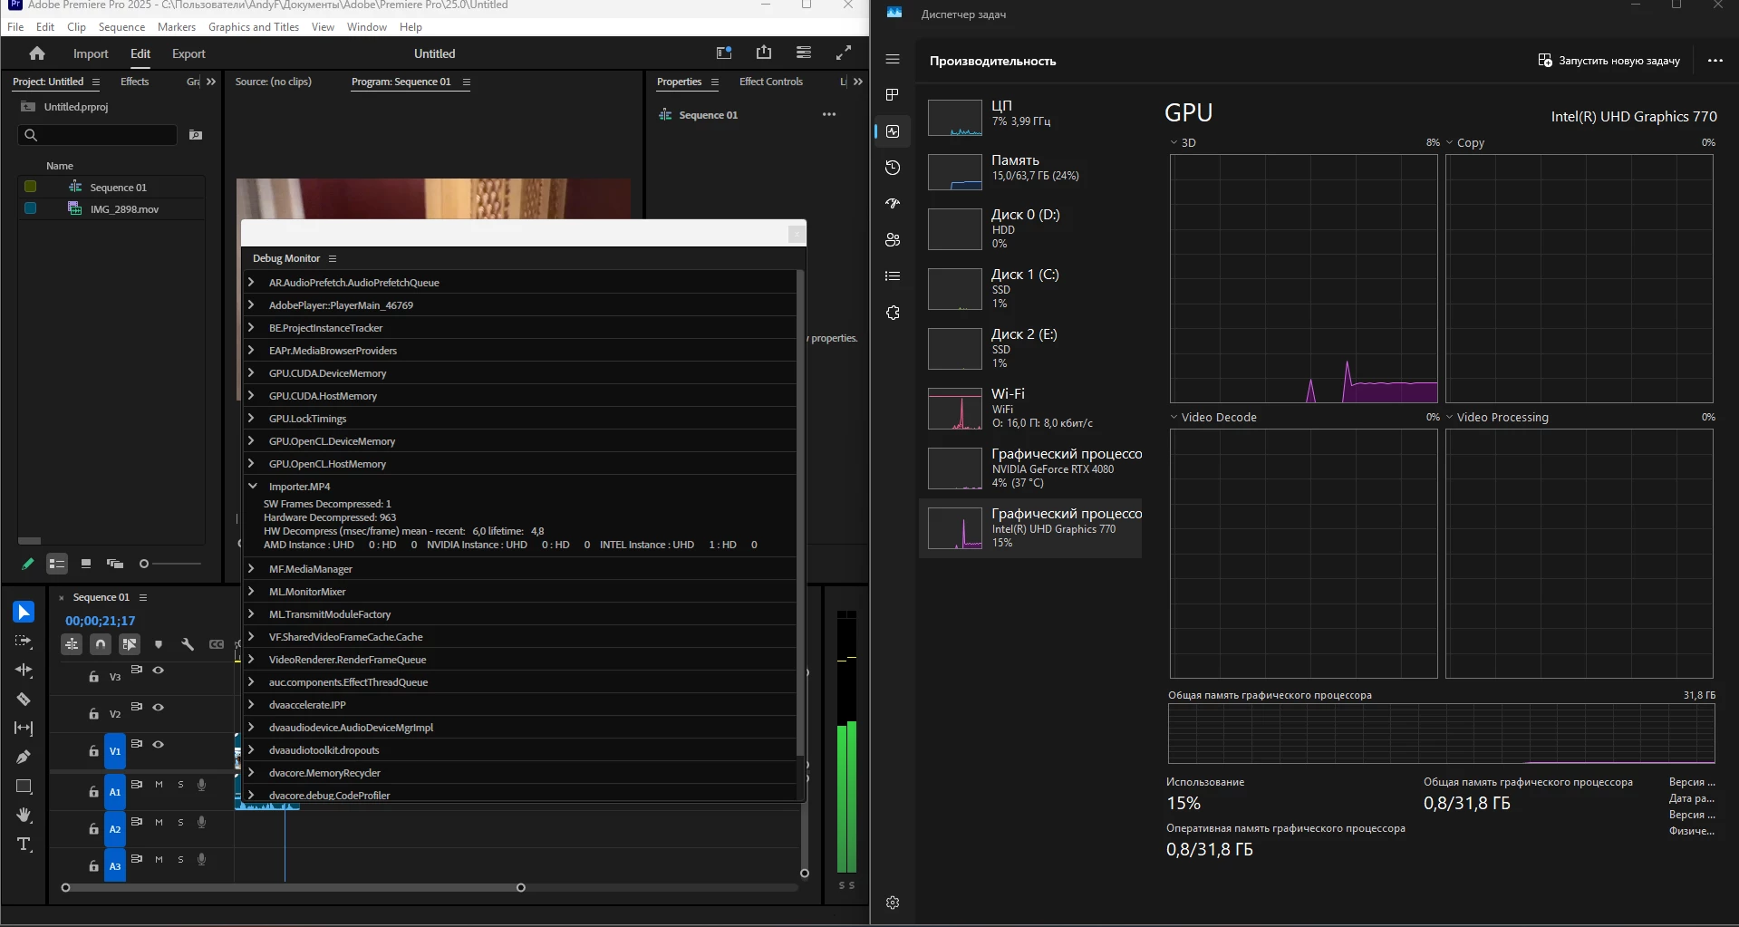Screen dimensions: 1739x927
Task: Toggle visibility of track V3
Action: pos(159,671)
